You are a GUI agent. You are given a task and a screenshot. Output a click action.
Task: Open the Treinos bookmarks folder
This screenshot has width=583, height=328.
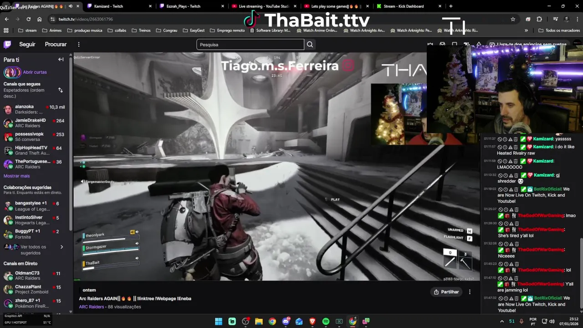[x=141, y=31]
